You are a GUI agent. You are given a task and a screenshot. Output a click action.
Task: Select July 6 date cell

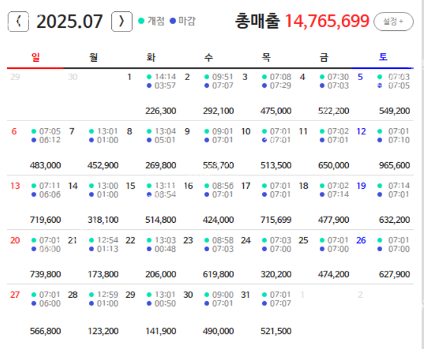click(x=35, y=148)
